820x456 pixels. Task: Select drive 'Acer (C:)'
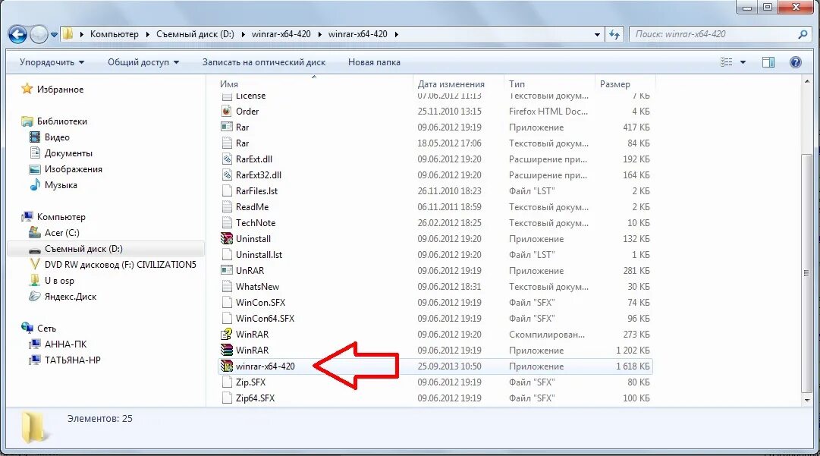tap(61, 233)
